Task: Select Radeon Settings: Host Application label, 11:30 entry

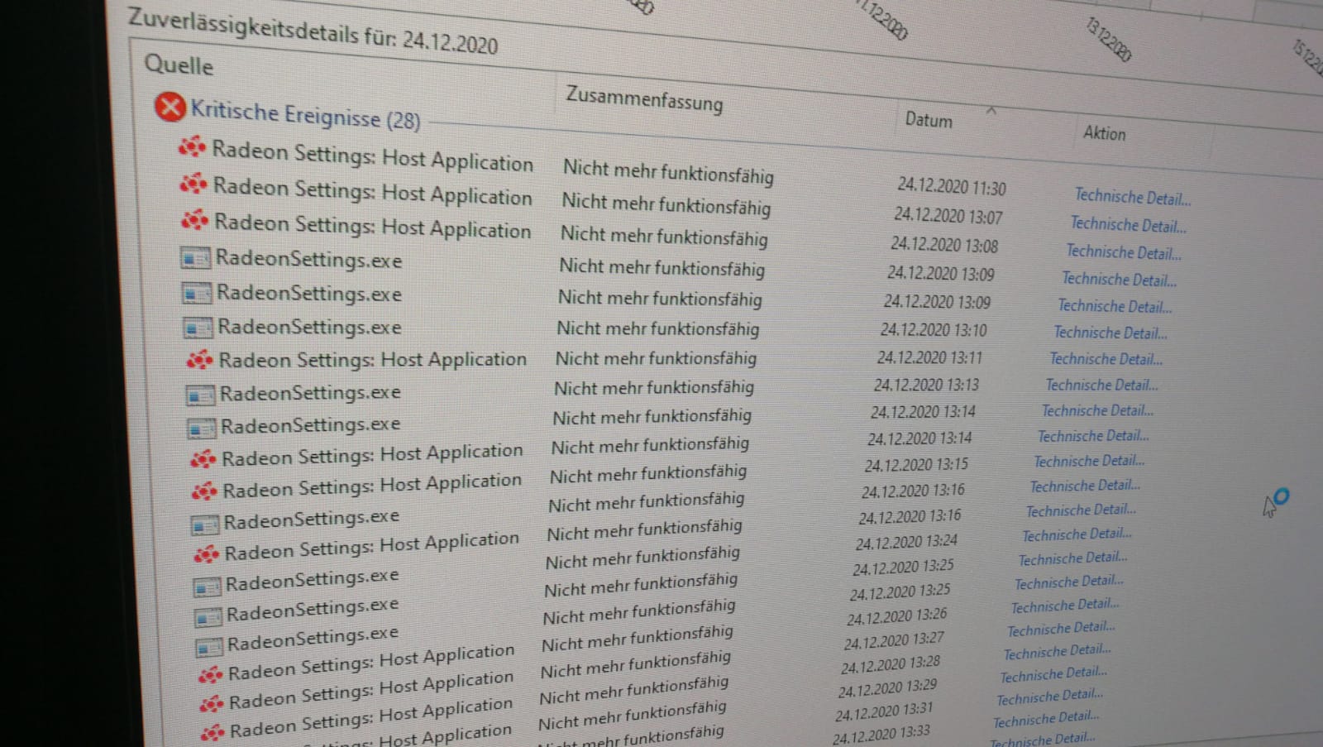Action: tap(373, 156)
